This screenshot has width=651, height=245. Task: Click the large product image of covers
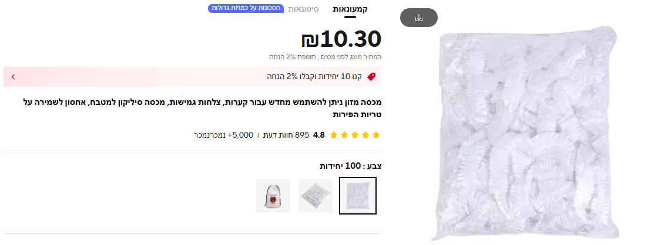[x=525, y=133]
